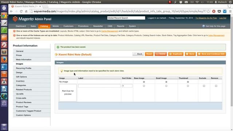Open the volume indicator in top panel

[202, 2]
